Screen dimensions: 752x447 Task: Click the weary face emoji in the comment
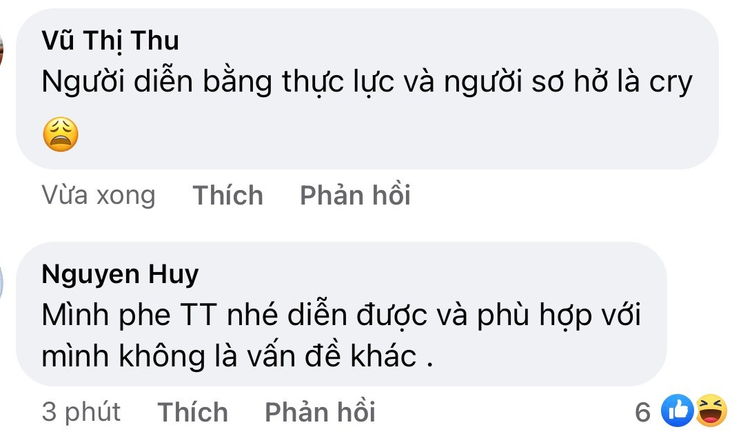pos(61,134)
